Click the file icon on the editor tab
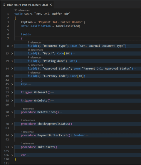This screenshot has height=165, width=141. tap(4, 5)
